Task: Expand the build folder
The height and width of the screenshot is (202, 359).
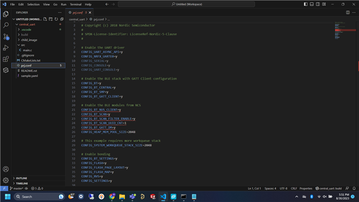Action: point(19,35)
